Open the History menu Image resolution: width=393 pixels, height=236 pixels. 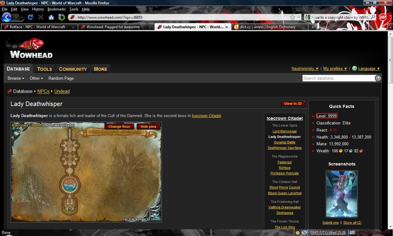(38, 9)
